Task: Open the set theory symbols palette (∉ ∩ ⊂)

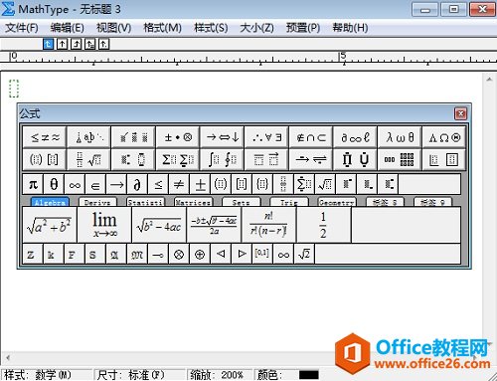Action: point(311,137)
